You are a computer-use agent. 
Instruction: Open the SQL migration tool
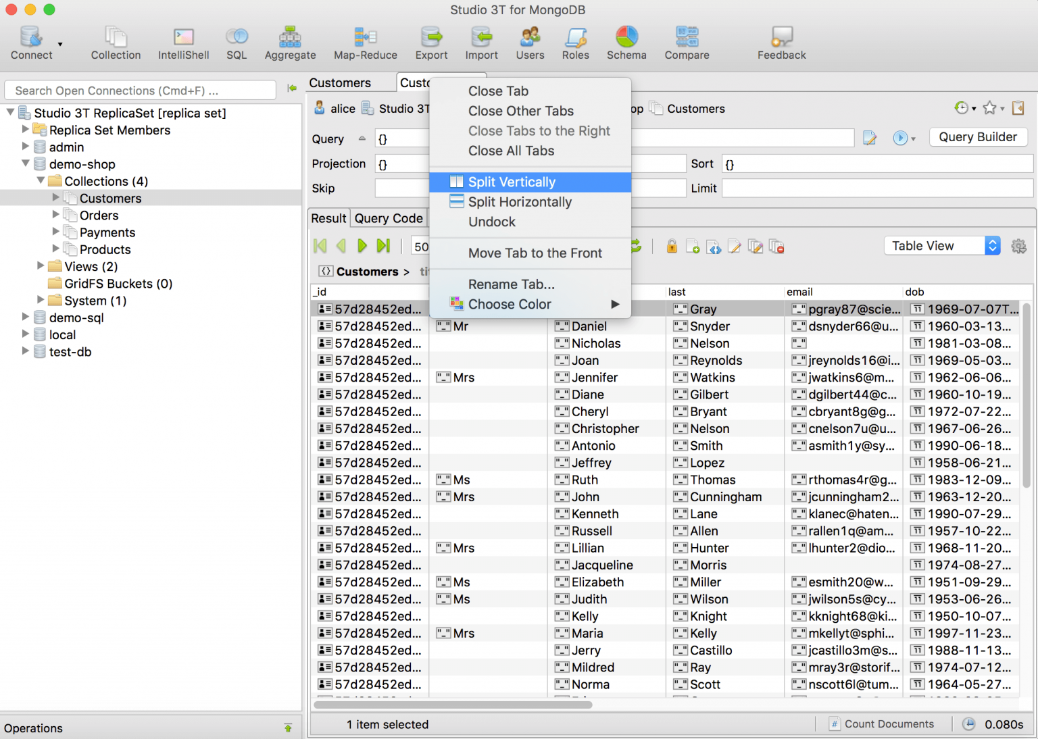point(237,42)
